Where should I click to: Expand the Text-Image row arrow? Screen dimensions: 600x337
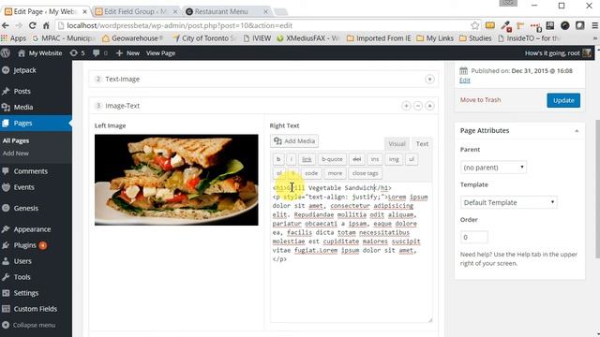[x=429, y=79]
